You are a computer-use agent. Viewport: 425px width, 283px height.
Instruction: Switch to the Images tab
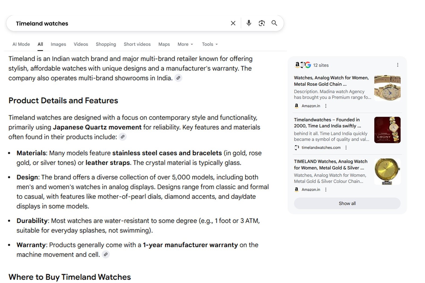click(58, 44)
